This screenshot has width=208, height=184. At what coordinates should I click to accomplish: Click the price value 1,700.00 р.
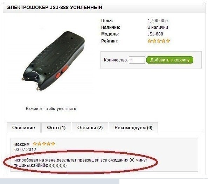[158, 21]
